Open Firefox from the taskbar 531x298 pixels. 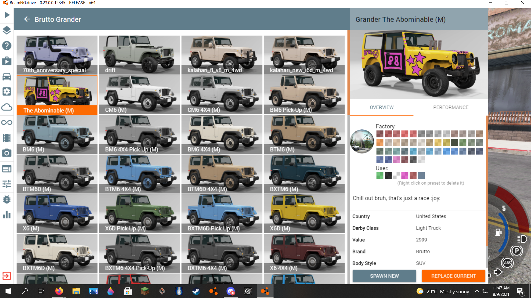point(59,291)
